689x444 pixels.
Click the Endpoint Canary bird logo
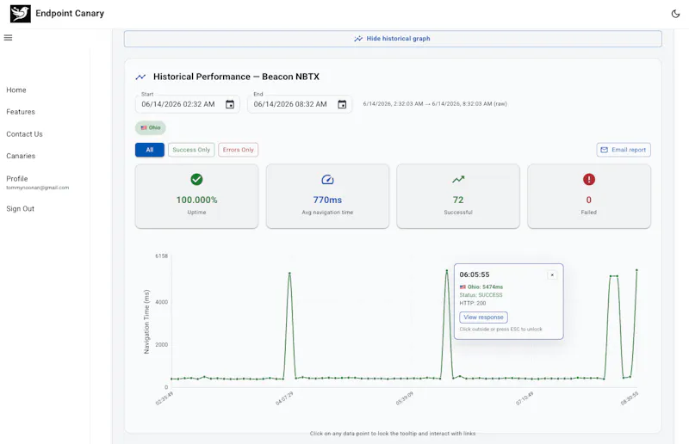coord(20,14)
